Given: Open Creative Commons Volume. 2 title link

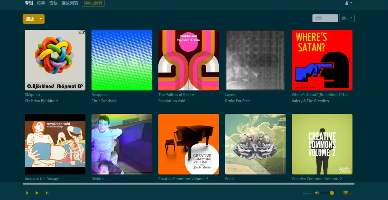Looking at the screenshot, I should click(317, 179).
